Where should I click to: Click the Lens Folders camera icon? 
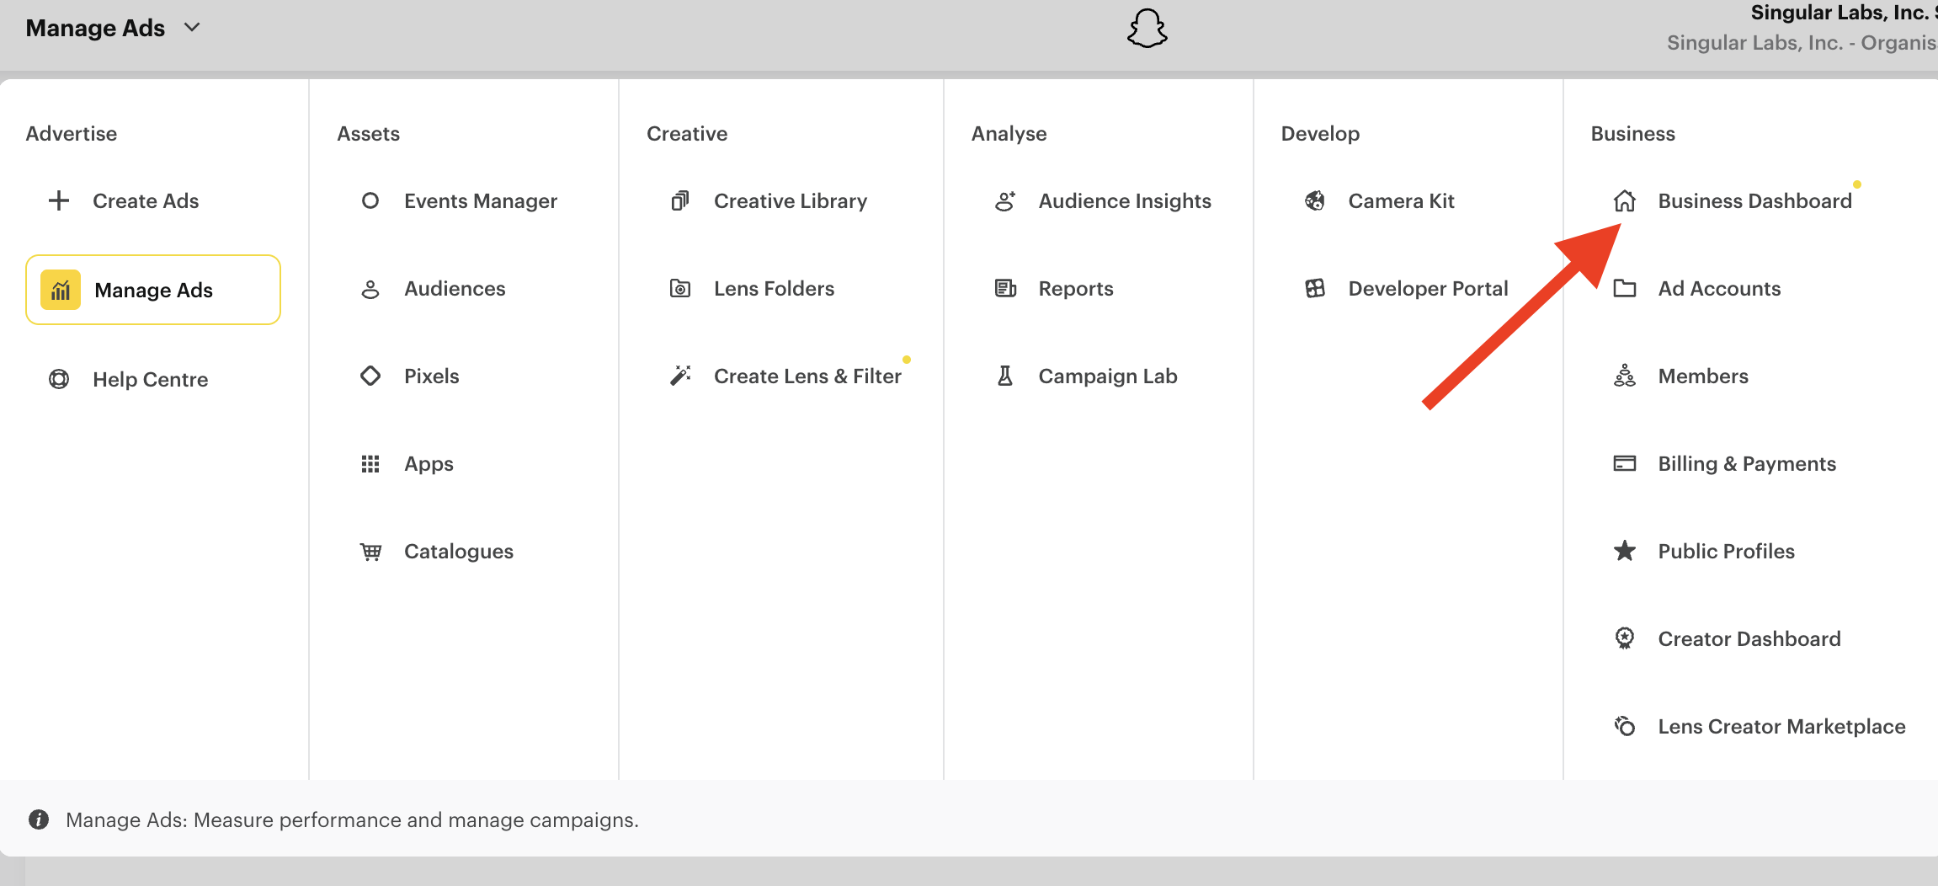point(680,289)
